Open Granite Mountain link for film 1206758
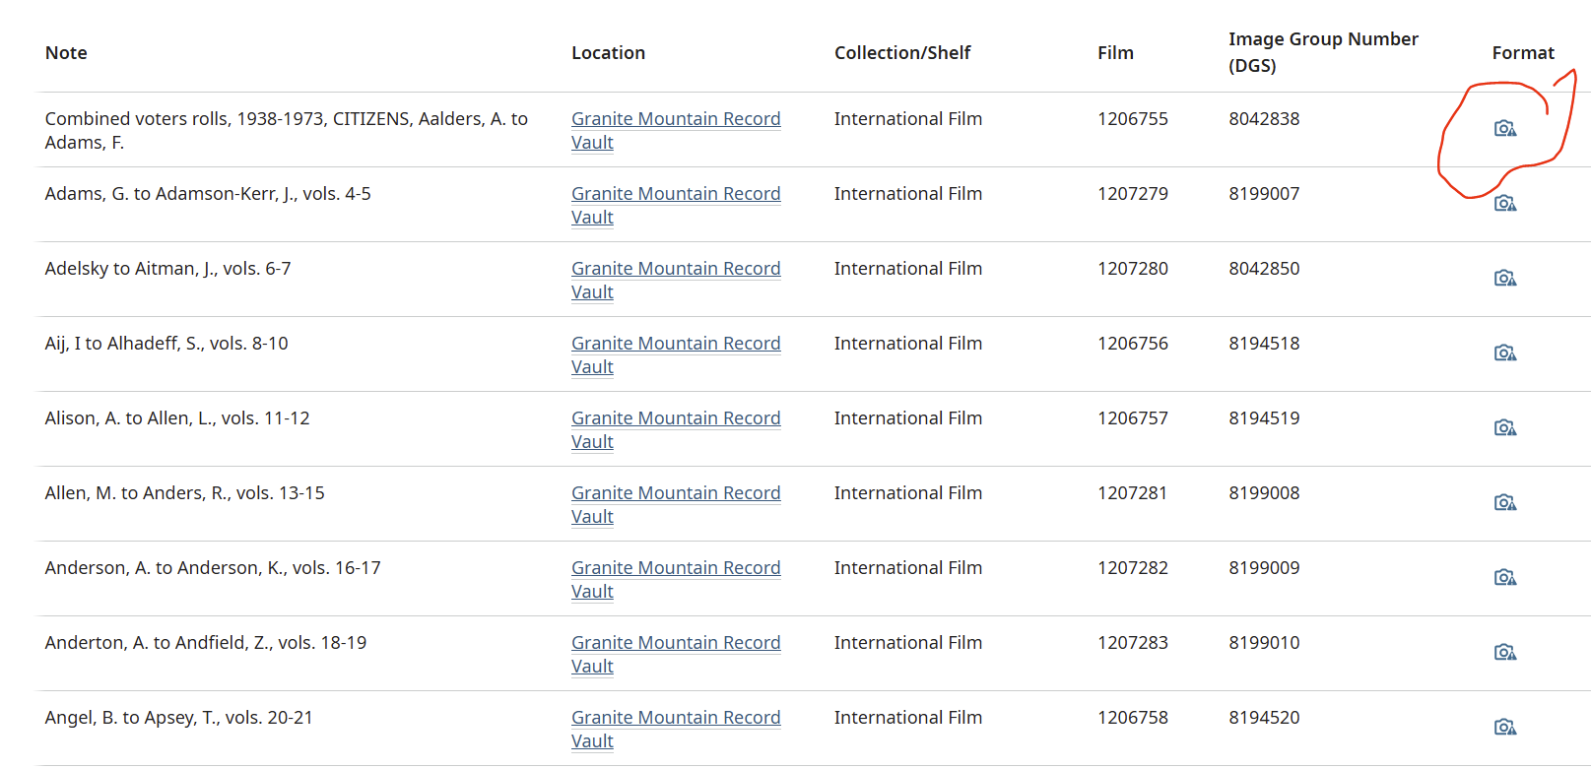 (x=675, y=718)
